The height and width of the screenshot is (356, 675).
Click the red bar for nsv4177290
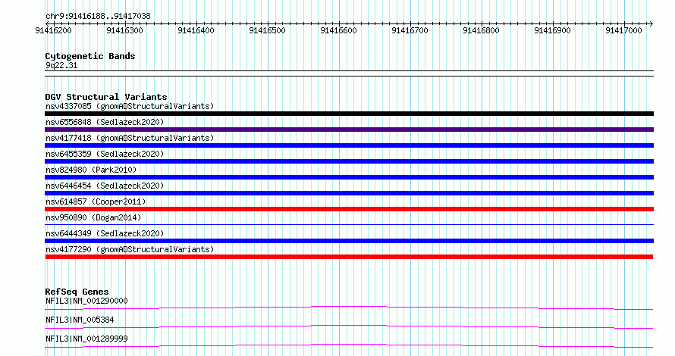click(x=349, y=257)
